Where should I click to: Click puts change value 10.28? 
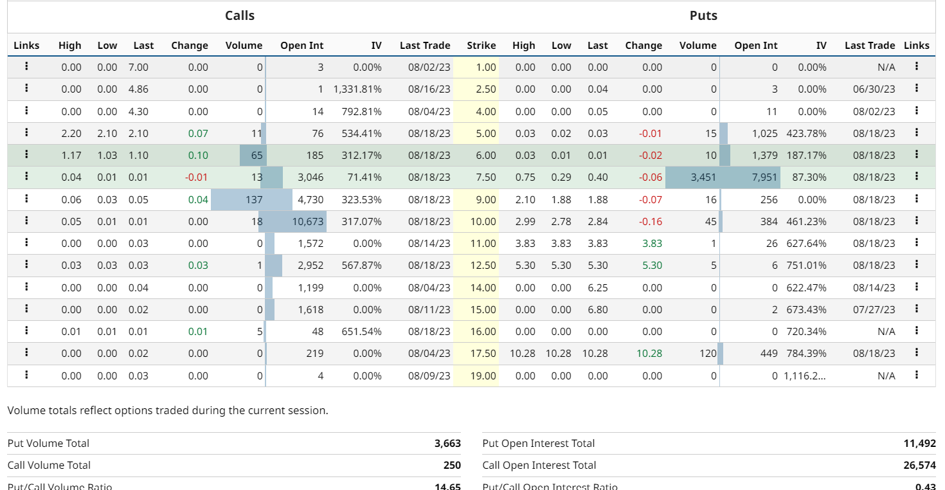point(649,353)
